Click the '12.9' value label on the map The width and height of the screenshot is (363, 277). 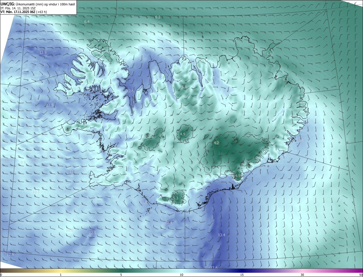(43, 53)
